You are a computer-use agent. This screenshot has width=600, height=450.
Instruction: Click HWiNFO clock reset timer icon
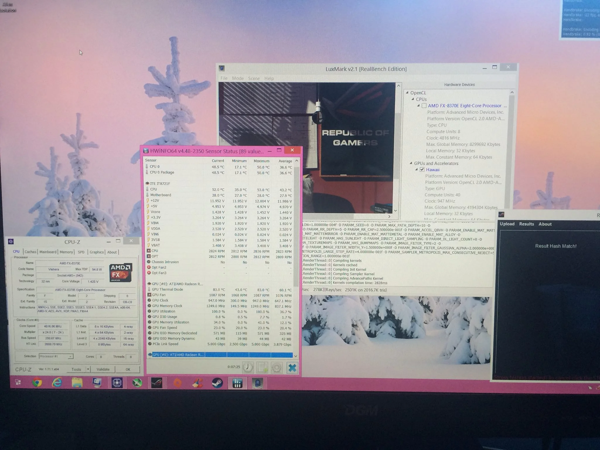click(x=248, y=367)
